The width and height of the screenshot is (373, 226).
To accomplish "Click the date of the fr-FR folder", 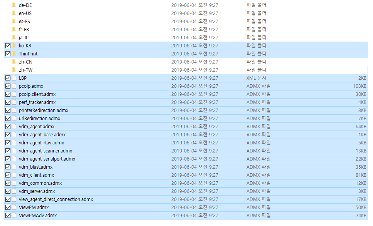I will 194,29.
